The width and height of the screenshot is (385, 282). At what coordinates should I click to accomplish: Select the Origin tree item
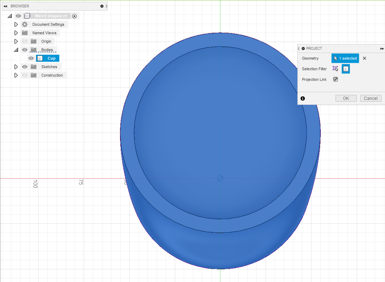pyautogui.click(x=46, y=42)
